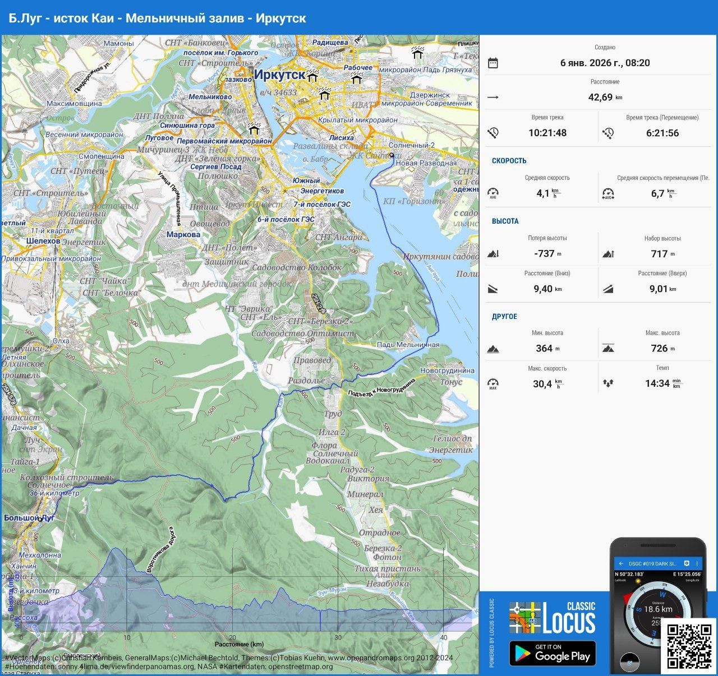The image size is (718, 676).
Task: Click the distance arrow icon
Action: tap(493, 97)
